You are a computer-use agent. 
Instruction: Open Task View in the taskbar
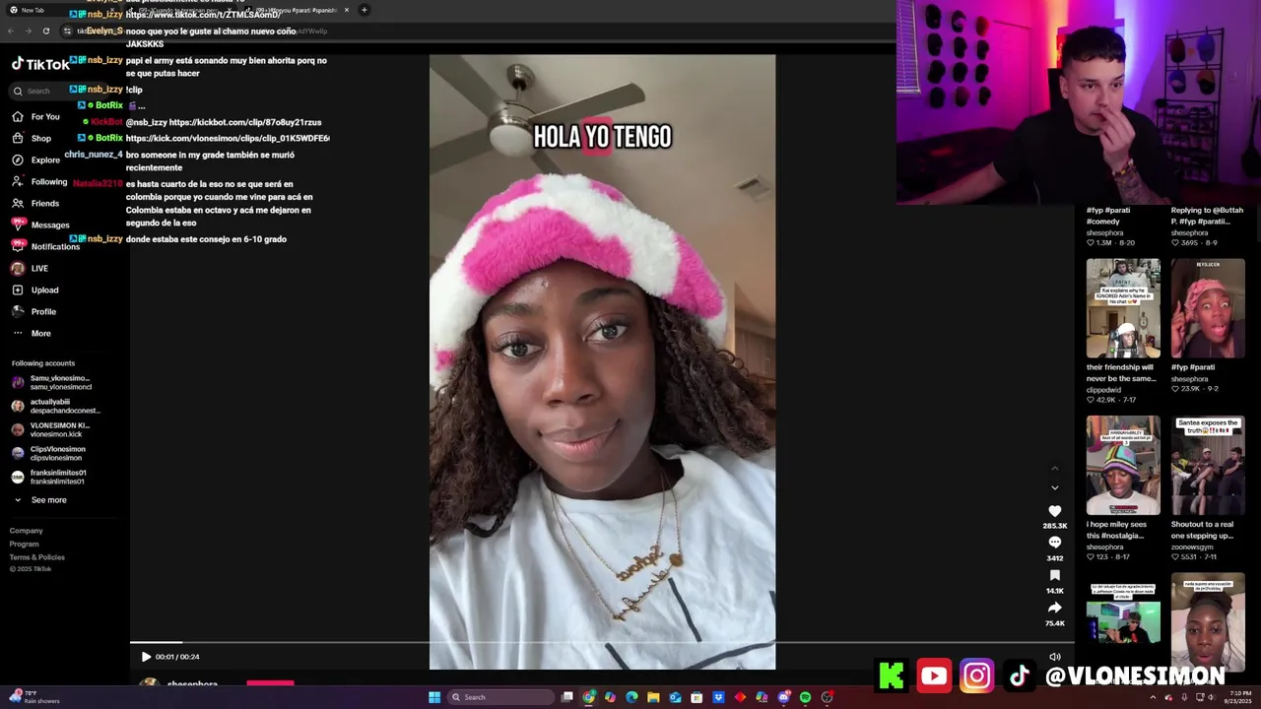[567, 697]
